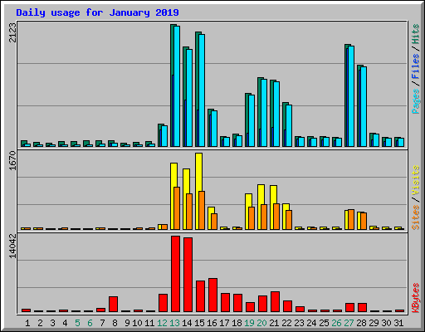Click day label 26 on x-axis
425x332 pixels.
336,323
